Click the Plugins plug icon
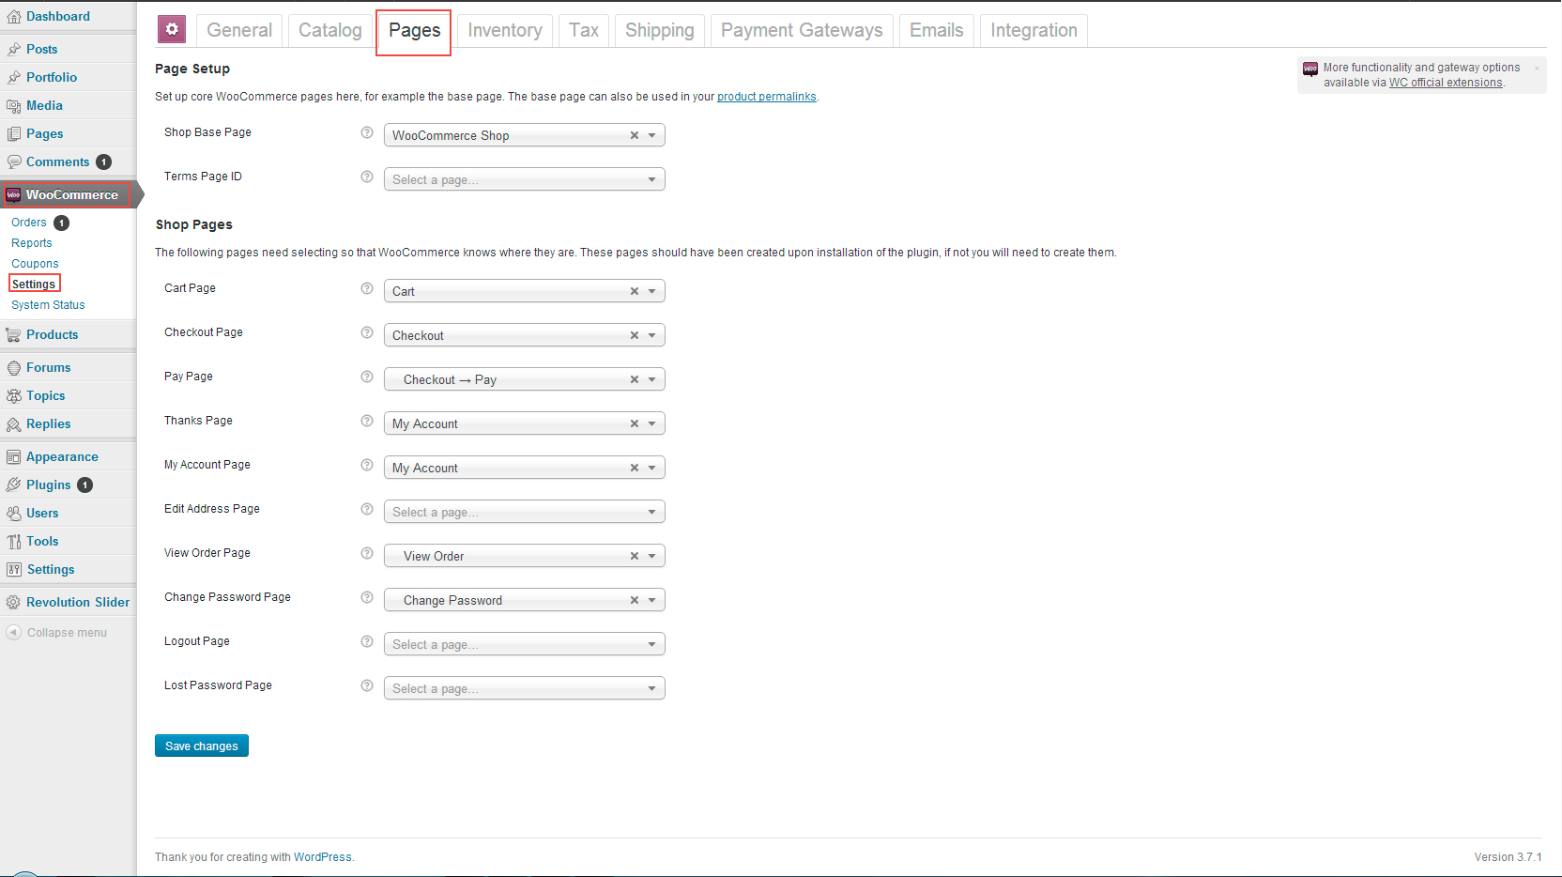The width and height of the screenshot is (1562, 877). [14, 485]
